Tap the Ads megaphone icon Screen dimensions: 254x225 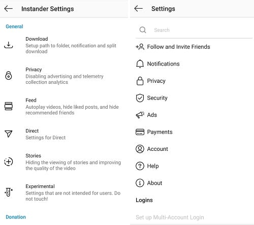(x=140, y=115)
